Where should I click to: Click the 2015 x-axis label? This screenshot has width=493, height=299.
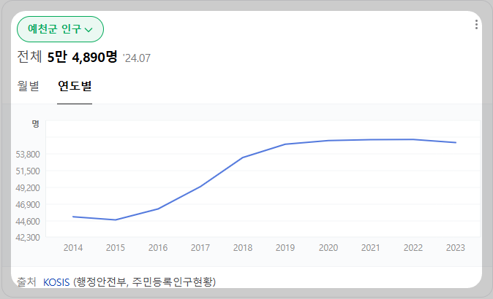(116, 248)
